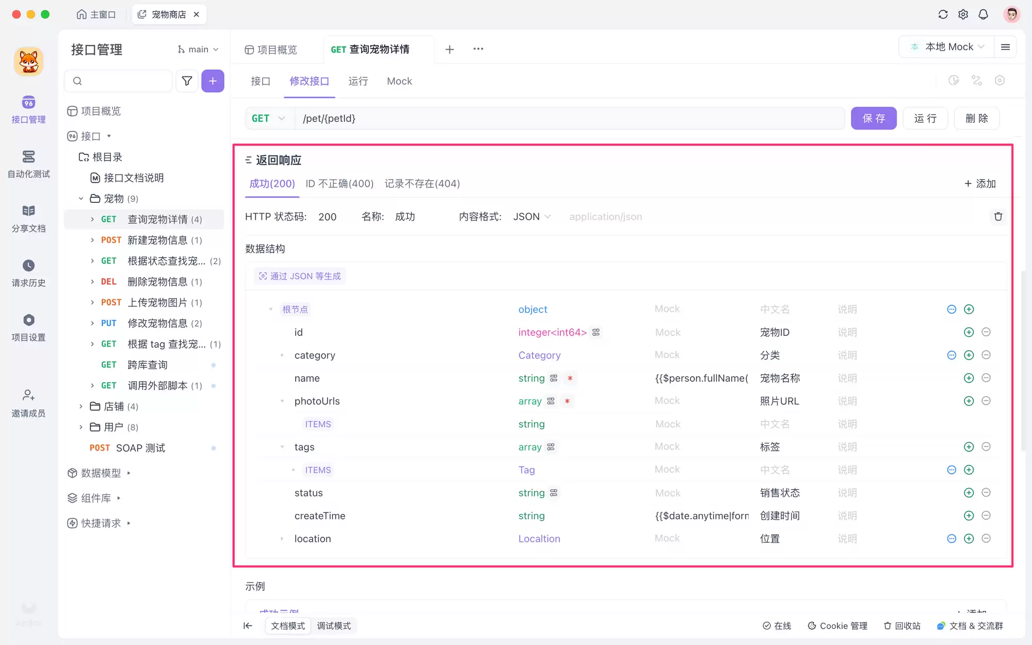This screenshot has width=1032, height=645.
Task: Open the 项目概览 tab
Action: point(271,50)
